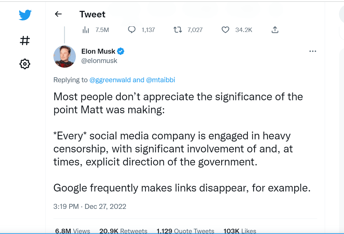Click the share upload icon
The height and width of the screenshot is (234, 344).
click(275, 30)
